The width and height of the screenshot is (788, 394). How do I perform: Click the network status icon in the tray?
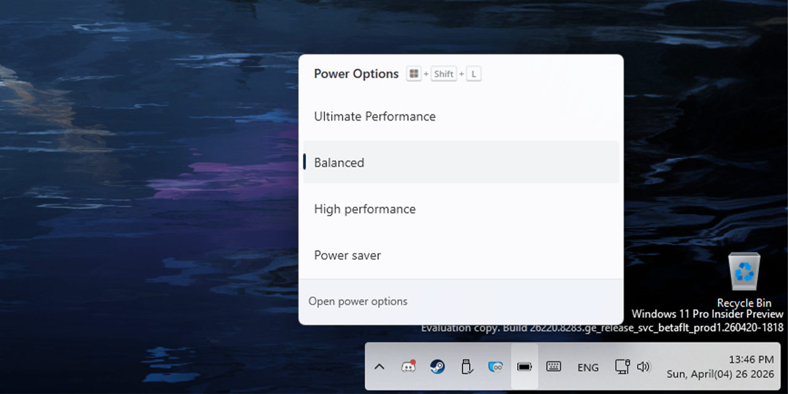click(x=622, y=366)
